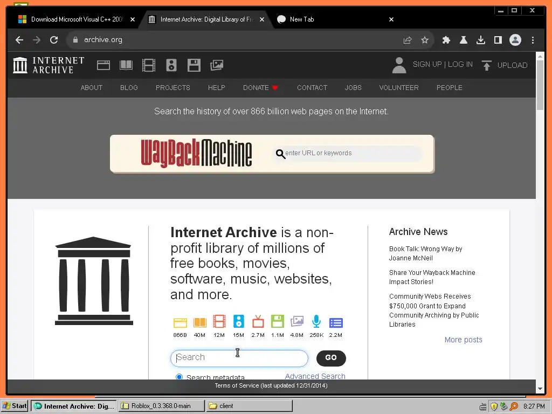Click the UPLOAD link text
552x414 pixels.
(x=512, y=65)
